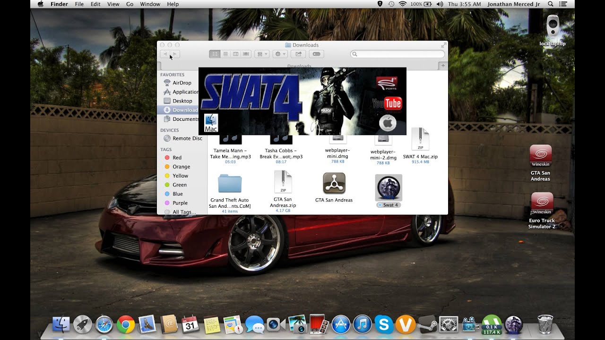
Task: Open Launchpad from the Dock
Action: 82,324
